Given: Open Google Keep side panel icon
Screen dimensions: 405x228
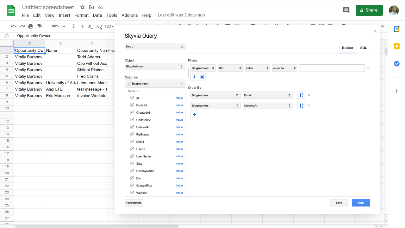Looking at the screenshot, I should point(396,46).
